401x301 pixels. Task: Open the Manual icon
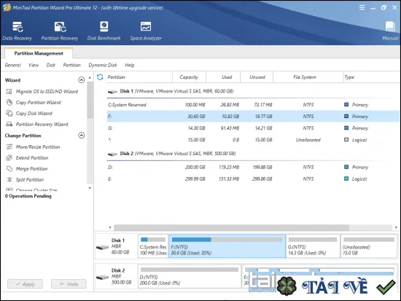pos(390,31)
